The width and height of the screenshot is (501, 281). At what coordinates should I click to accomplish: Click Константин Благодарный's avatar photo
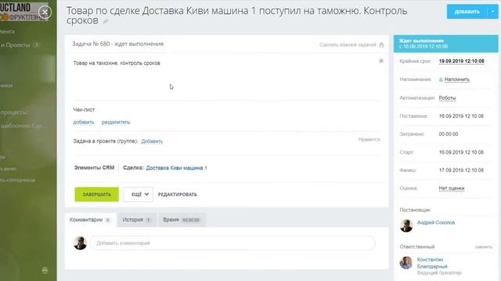coord(406,263)
